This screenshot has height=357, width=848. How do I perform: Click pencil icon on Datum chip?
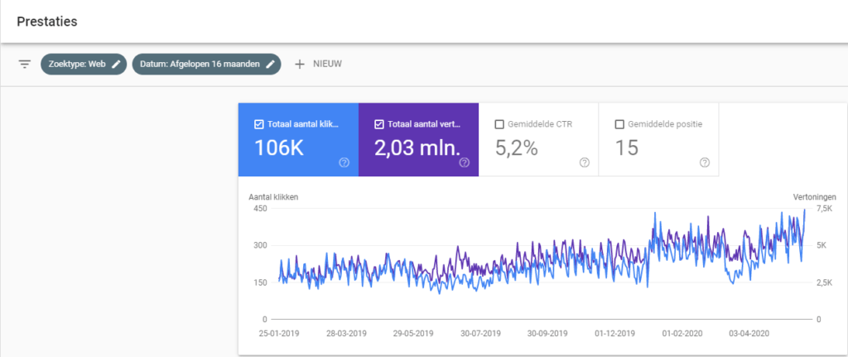coord(271,64)
